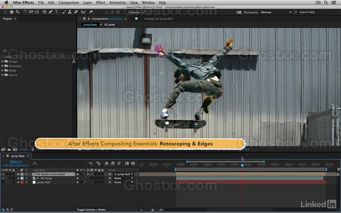Open Parent dropdown showing 3. Jump Null

pyautogui.click(x=124, y=174)
